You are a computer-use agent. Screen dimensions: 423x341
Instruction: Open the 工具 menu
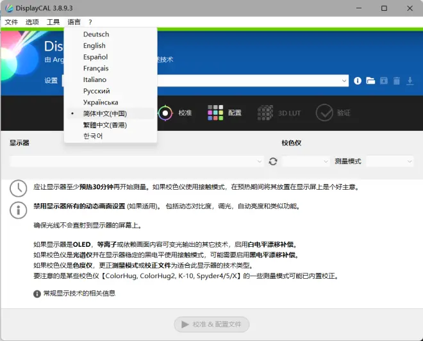53,22
